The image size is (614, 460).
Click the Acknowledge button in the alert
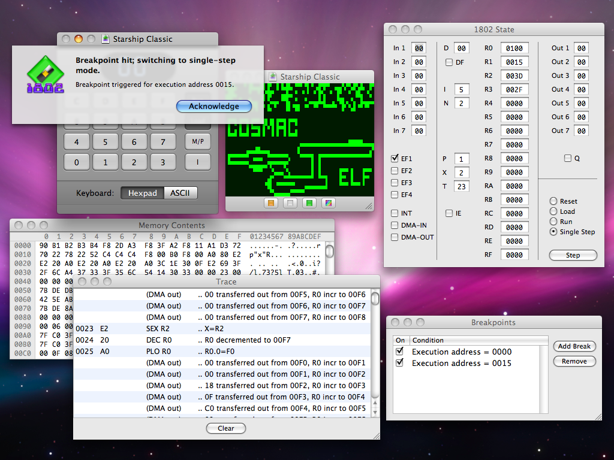coord(213,106)
